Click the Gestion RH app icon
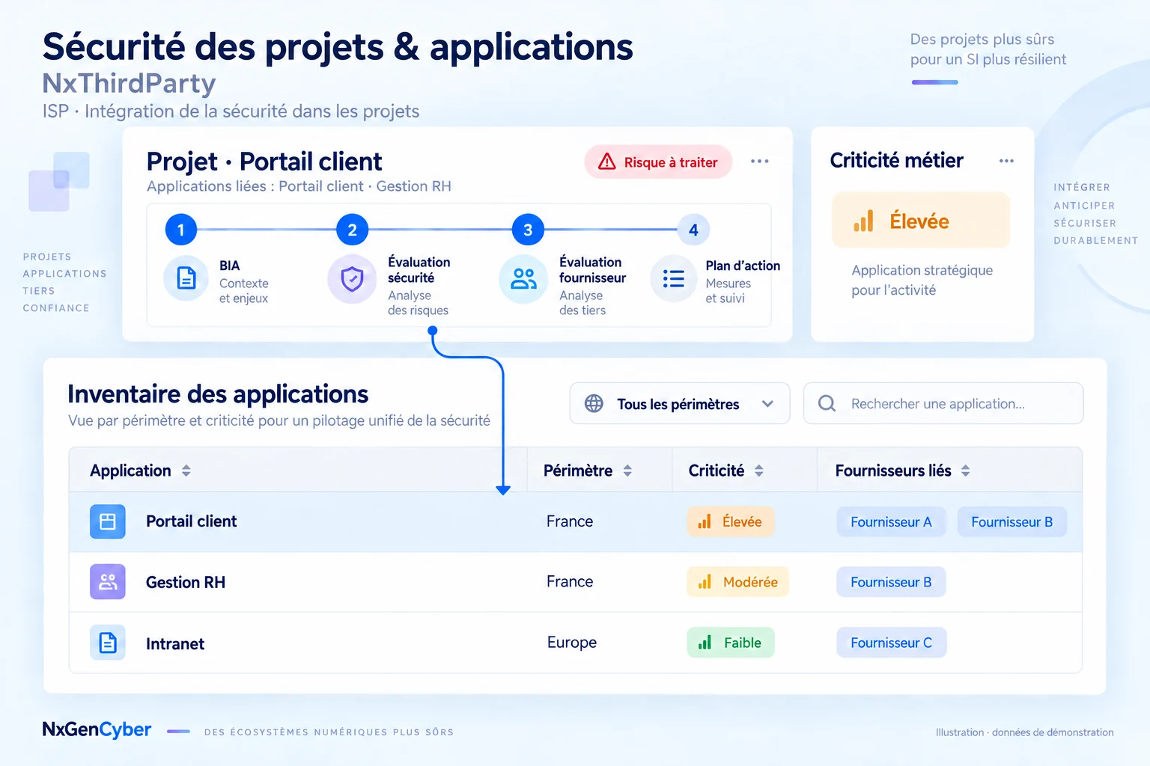The height and width of the screenshot is (766, 1150). pyautogui.click(x=108, y=581)
